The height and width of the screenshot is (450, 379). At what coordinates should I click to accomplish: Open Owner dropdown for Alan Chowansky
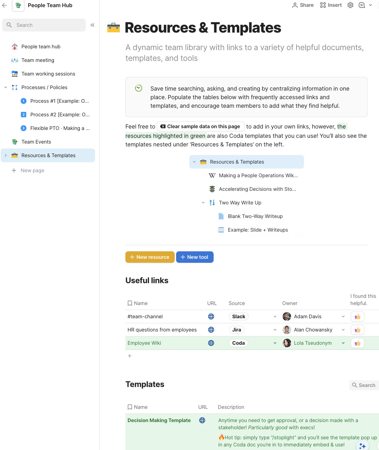pos(343,330)
